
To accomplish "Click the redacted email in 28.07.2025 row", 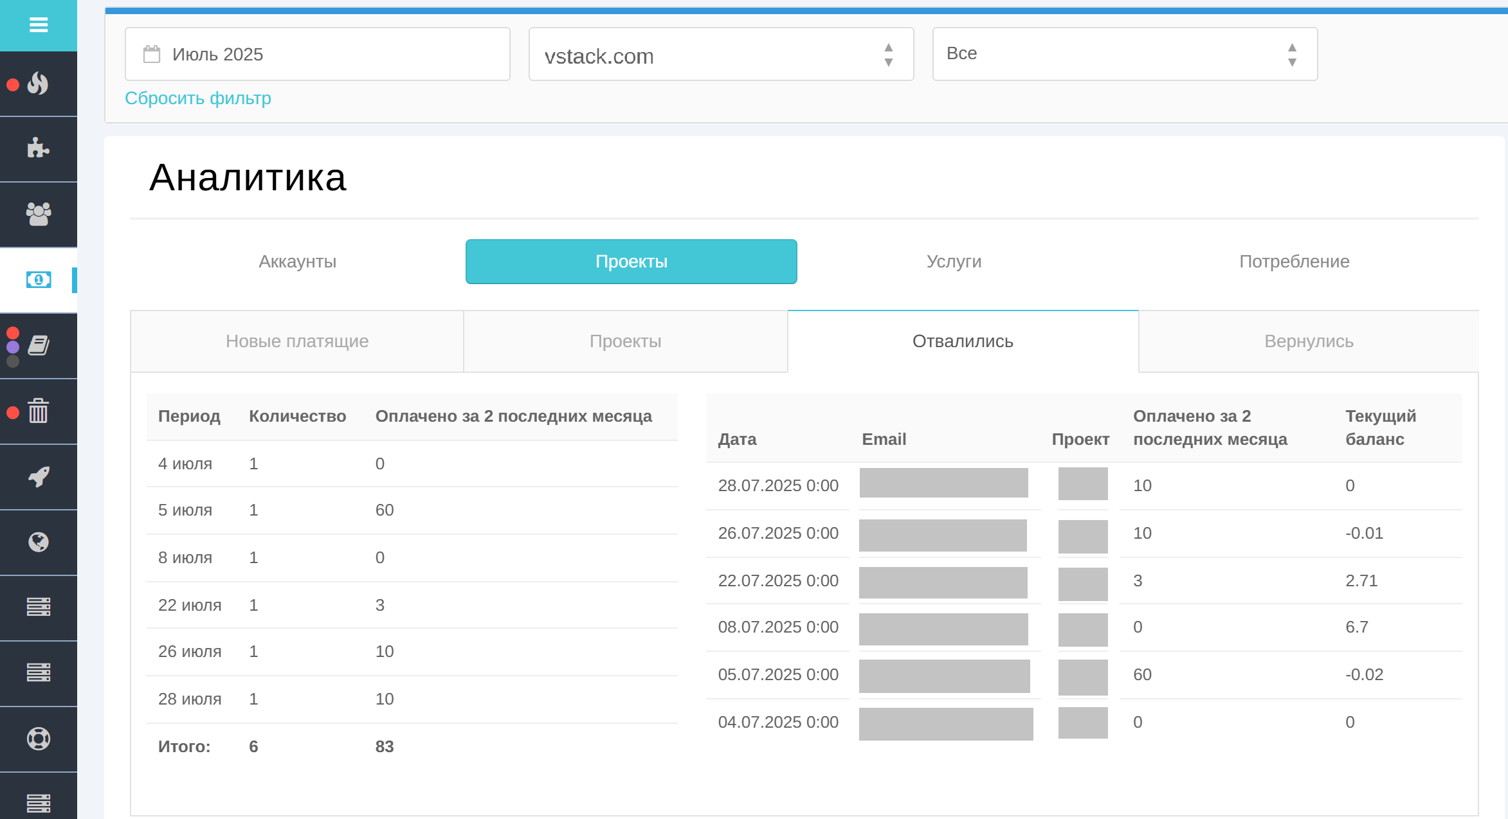I will pyautogui.click(x=943, y=483).
